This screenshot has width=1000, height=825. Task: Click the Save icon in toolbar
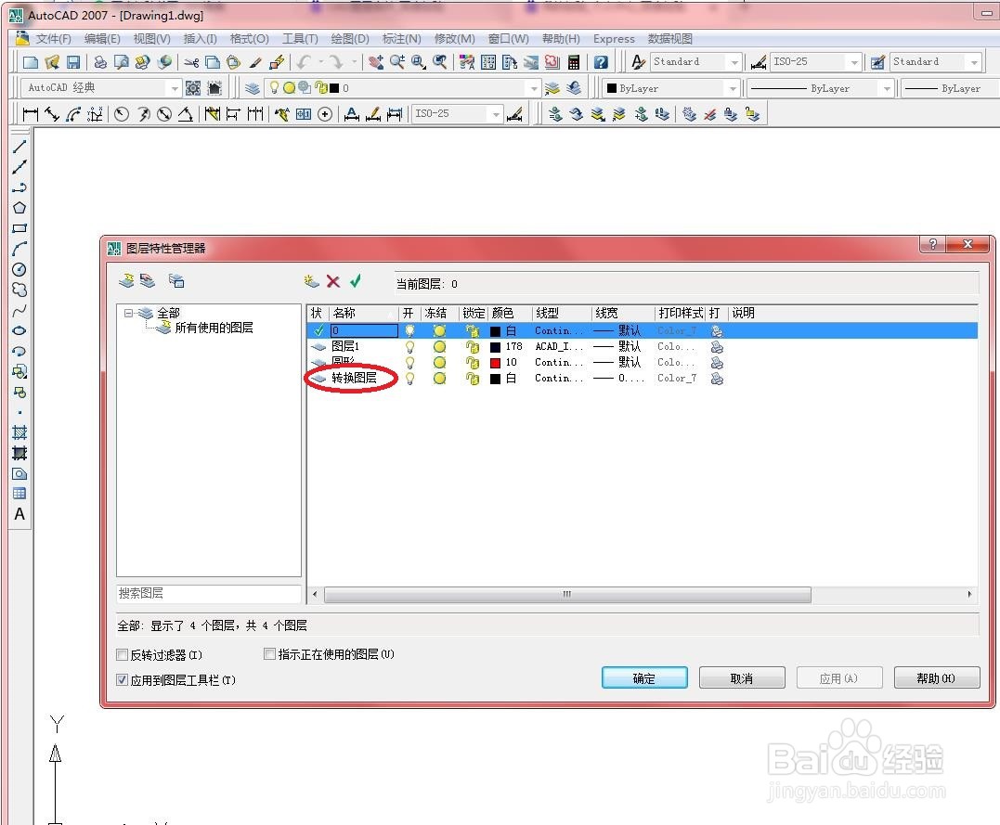pyautogui.click(x=73, y=62)
